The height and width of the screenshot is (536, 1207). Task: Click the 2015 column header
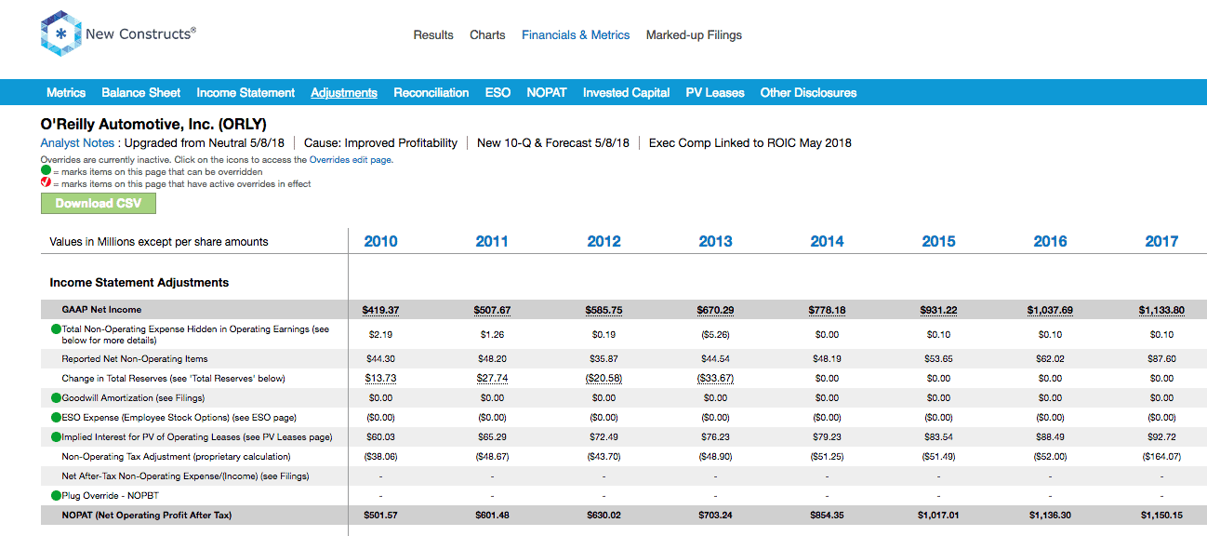tap(938, 241)
